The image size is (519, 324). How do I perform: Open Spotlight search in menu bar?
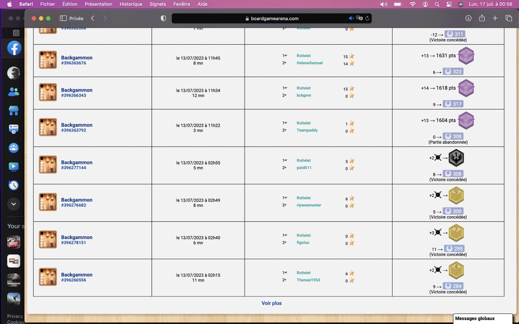[437, 4]
